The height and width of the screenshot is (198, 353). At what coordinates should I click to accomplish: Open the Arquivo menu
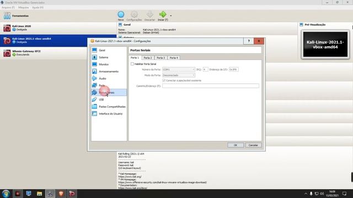coord(8,7)
